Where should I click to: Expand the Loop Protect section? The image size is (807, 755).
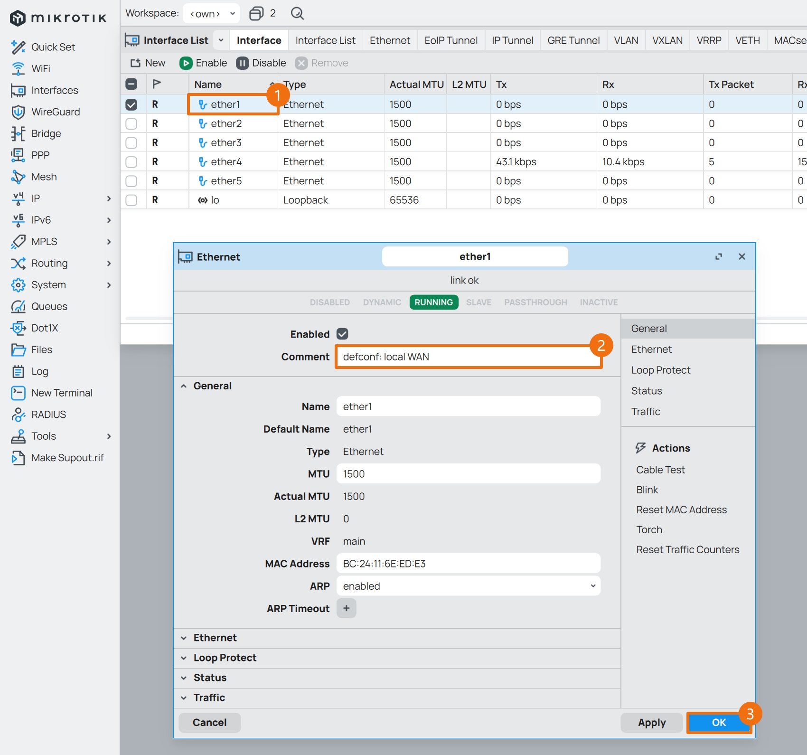(x=184, y=658)
